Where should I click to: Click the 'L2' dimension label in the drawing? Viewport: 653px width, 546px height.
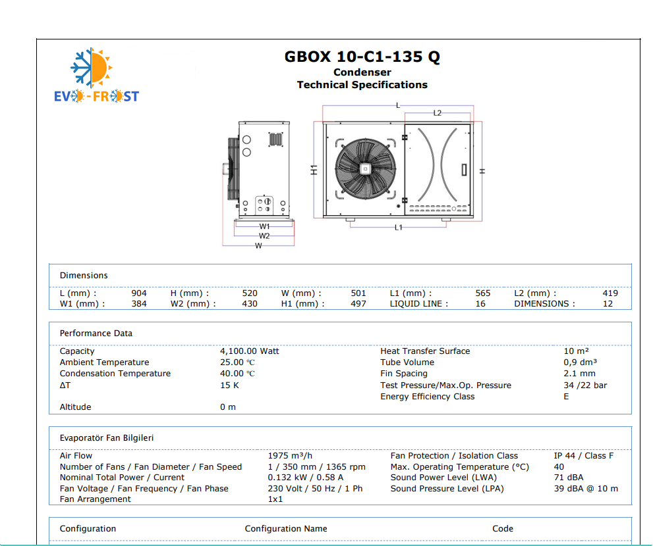(438, 113)
